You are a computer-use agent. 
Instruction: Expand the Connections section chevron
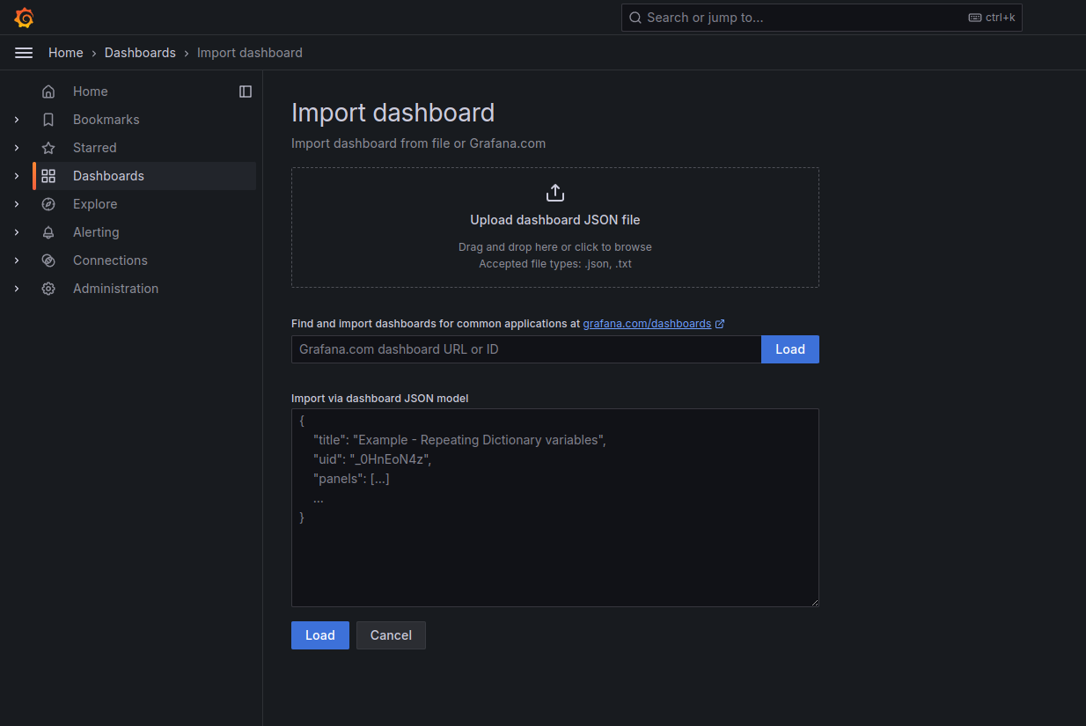tap(17, 260)
